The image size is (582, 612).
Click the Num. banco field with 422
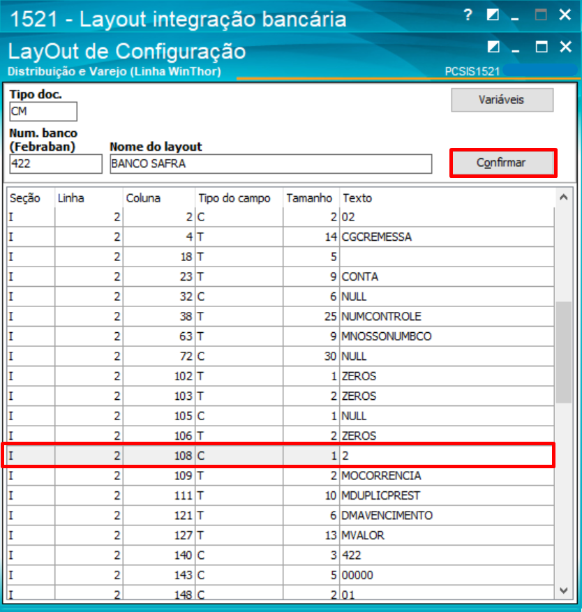pos(56,163)
